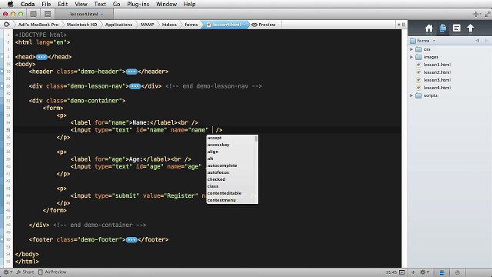Viewport: 492px width, 277px height.
Task: Open the Help menu
Action: click(x=190, y=4)
